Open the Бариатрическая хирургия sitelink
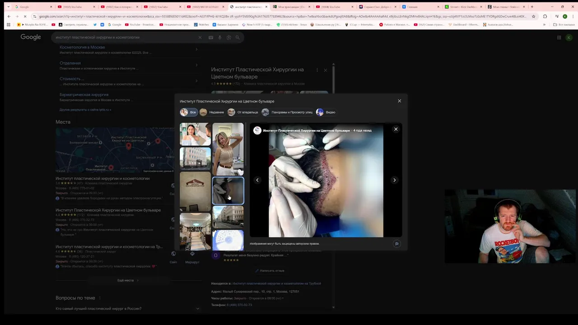 coord(84,95)
